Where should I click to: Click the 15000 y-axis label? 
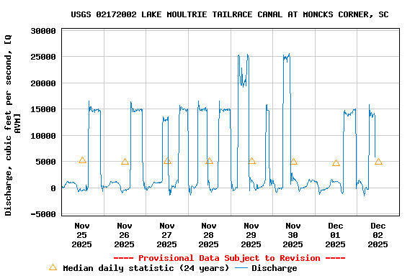(x=43, y=109)
